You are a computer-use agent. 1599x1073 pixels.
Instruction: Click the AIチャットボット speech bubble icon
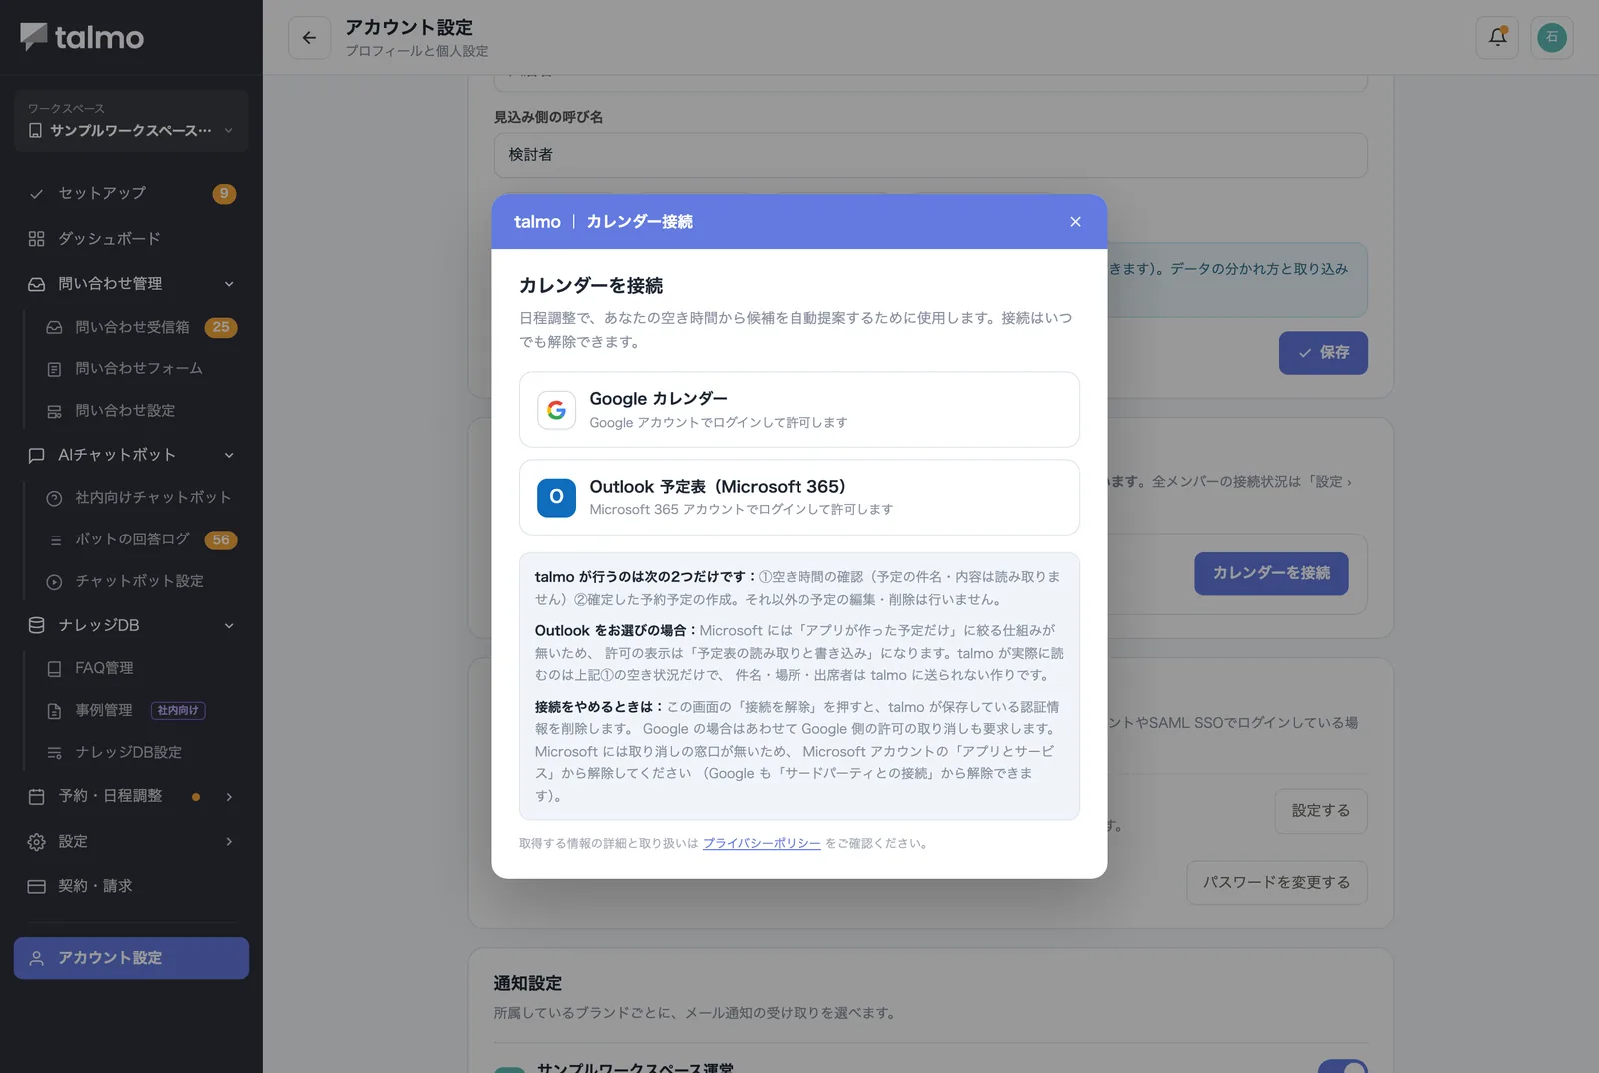[x=37, y=455]
